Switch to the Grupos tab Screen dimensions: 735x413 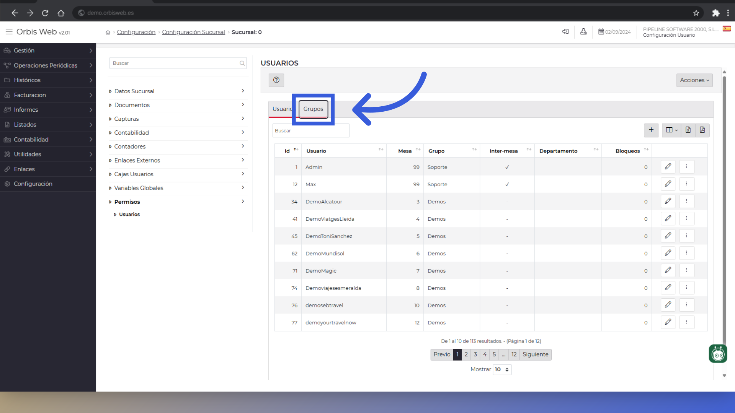[313, 109]
